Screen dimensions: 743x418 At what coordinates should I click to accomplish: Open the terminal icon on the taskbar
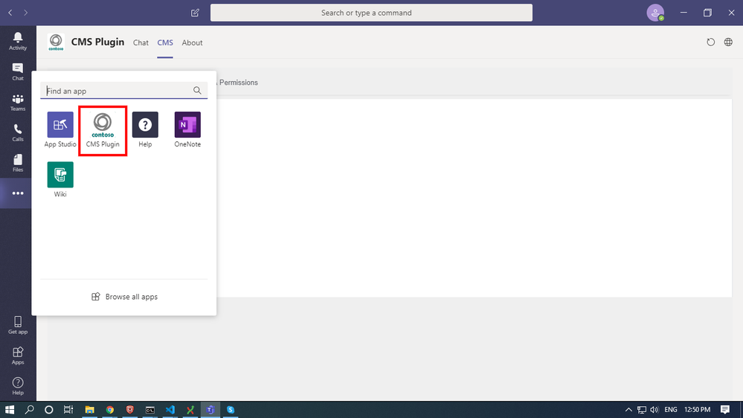click(x=150, y=410)
